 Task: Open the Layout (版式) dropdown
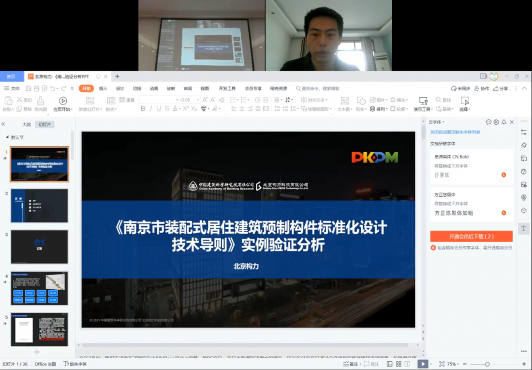(x=111, y=109)
